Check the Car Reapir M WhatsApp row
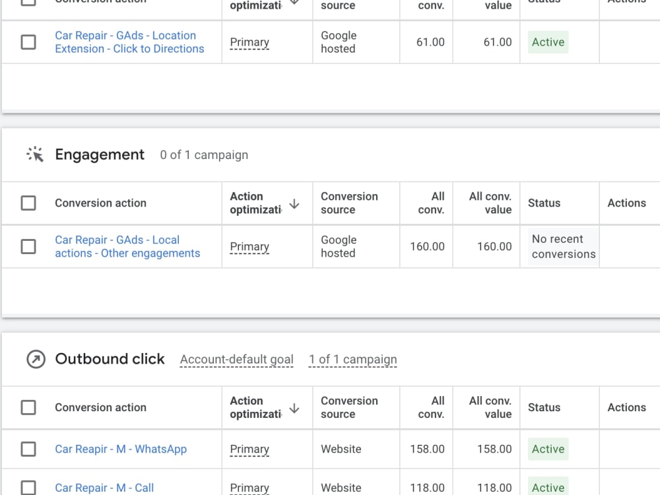 [28, 449]
